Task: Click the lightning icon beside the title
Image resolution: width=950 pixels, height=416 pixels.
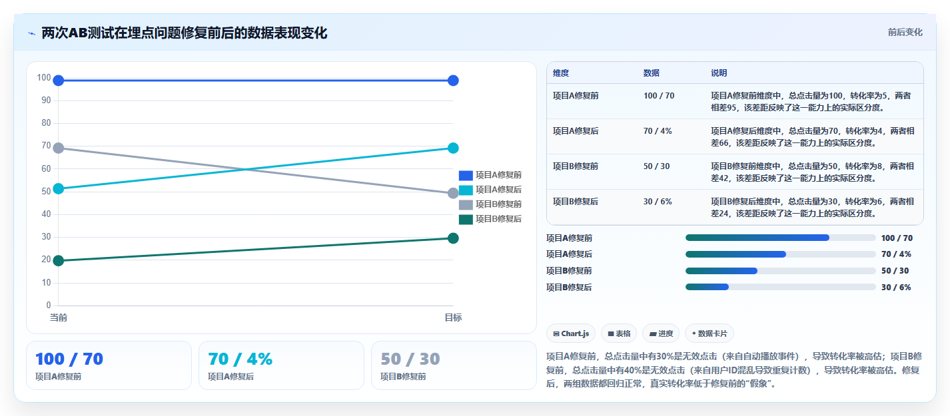Action: 31,33
